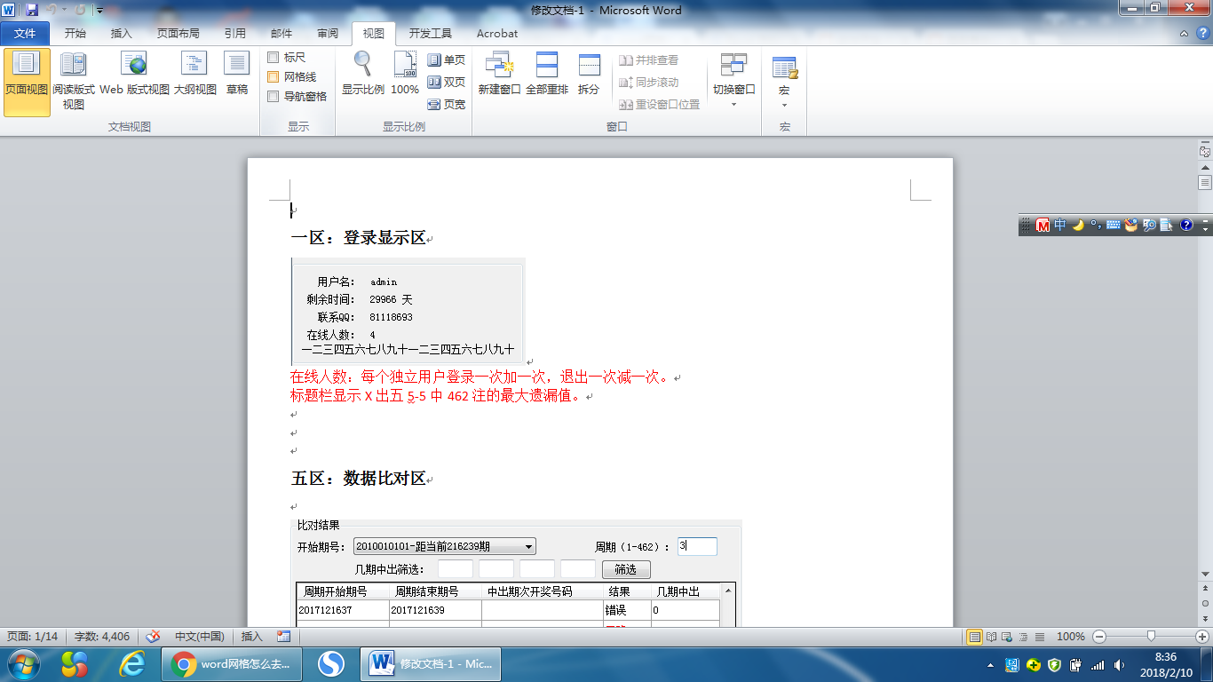This screenshot has width=1213, height=682.
Task: Click the zoom slider handle
Action: point(1152,636)
